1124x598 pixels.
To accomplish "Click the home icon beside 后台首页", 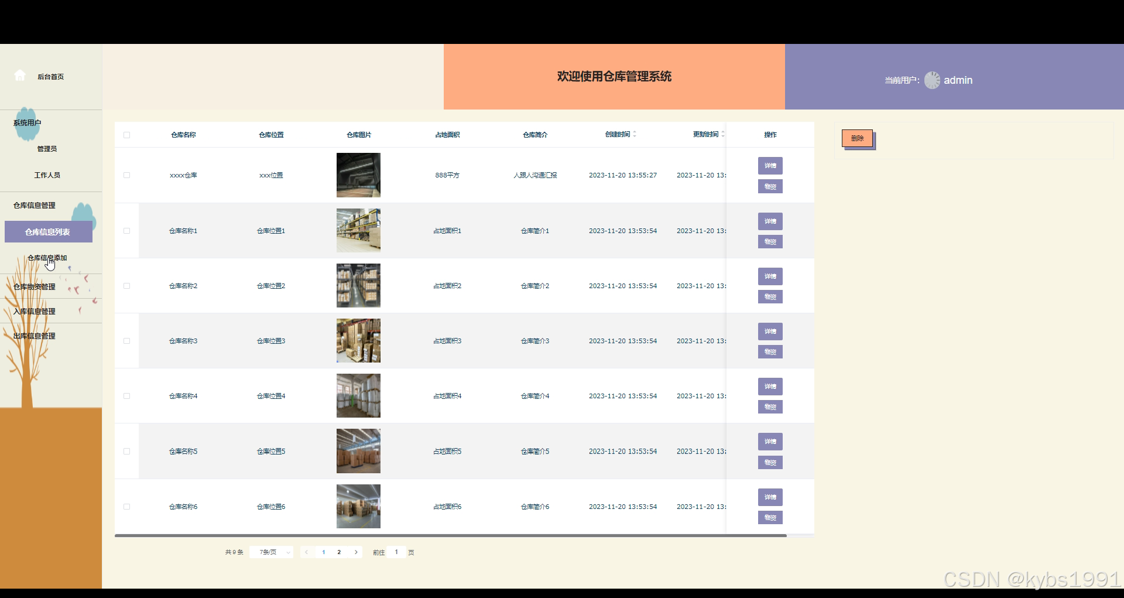I will (x=20, y=76).
